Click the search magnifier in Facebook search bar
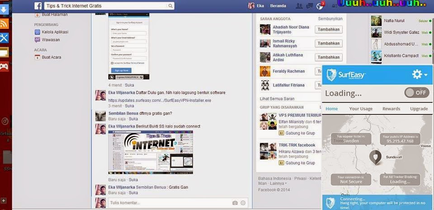The image size is (434, 210). (170, 6)
